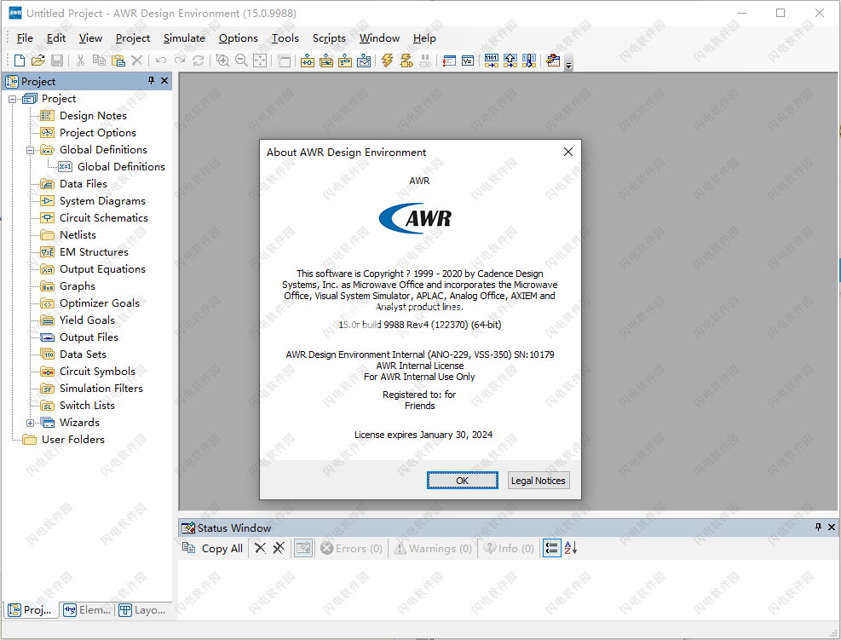This screenshot has height=640, width=841.
Task: Click the Copy icon in main toolbar
Action: tap(99, 61)
